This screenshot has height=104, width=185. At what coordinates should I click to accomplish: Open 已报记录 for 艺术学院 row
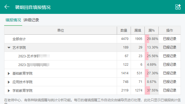pyautogui.click(x=169, y=47)
